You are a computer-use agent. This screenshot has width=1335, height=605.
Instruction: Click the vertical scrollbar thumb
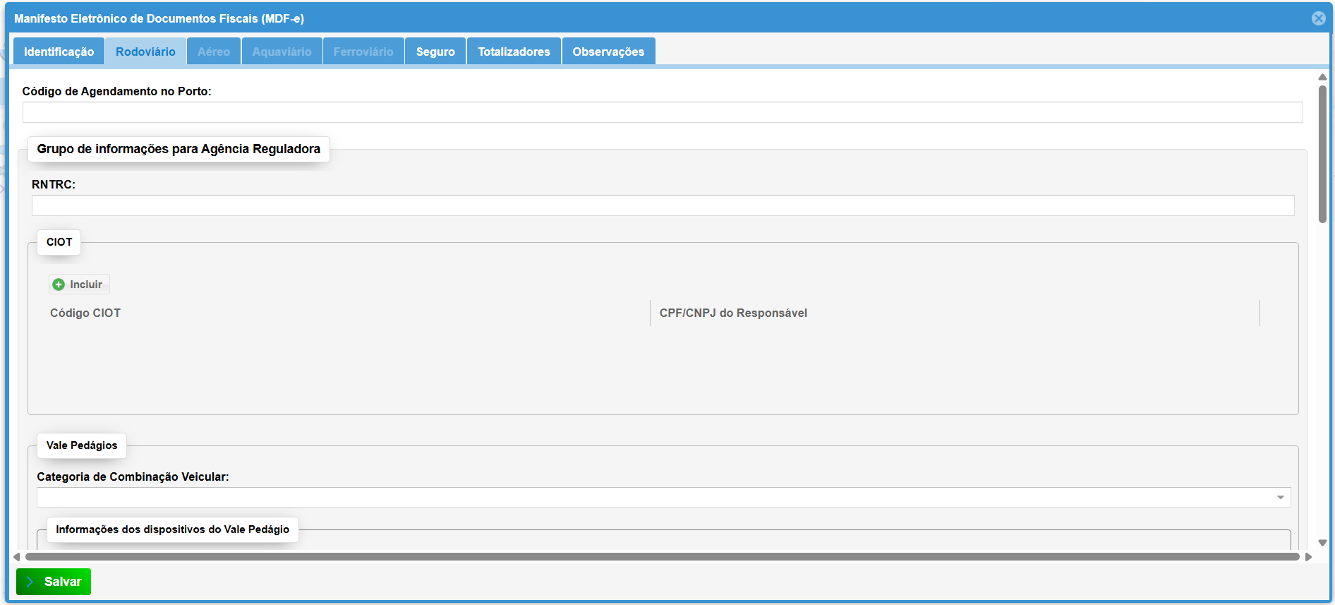[1322, 154]
